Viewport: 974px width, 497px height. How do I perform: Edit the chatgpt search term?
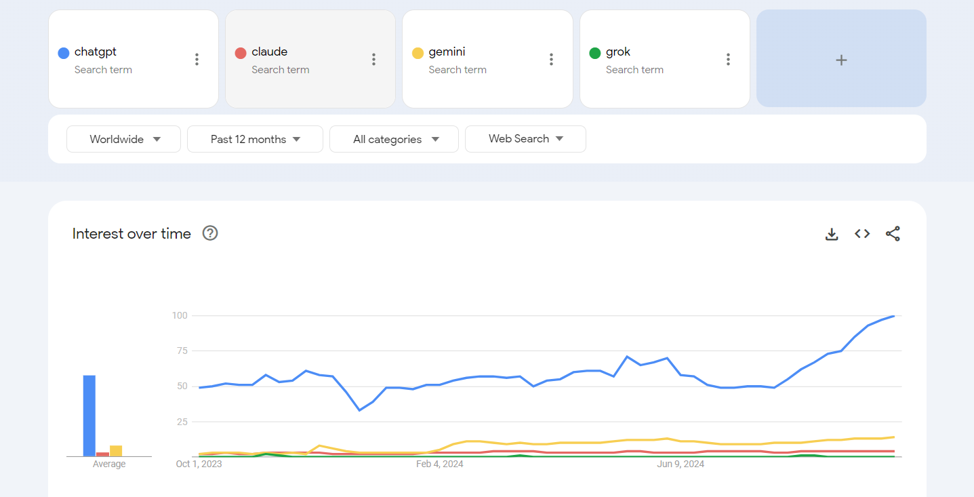96,52
